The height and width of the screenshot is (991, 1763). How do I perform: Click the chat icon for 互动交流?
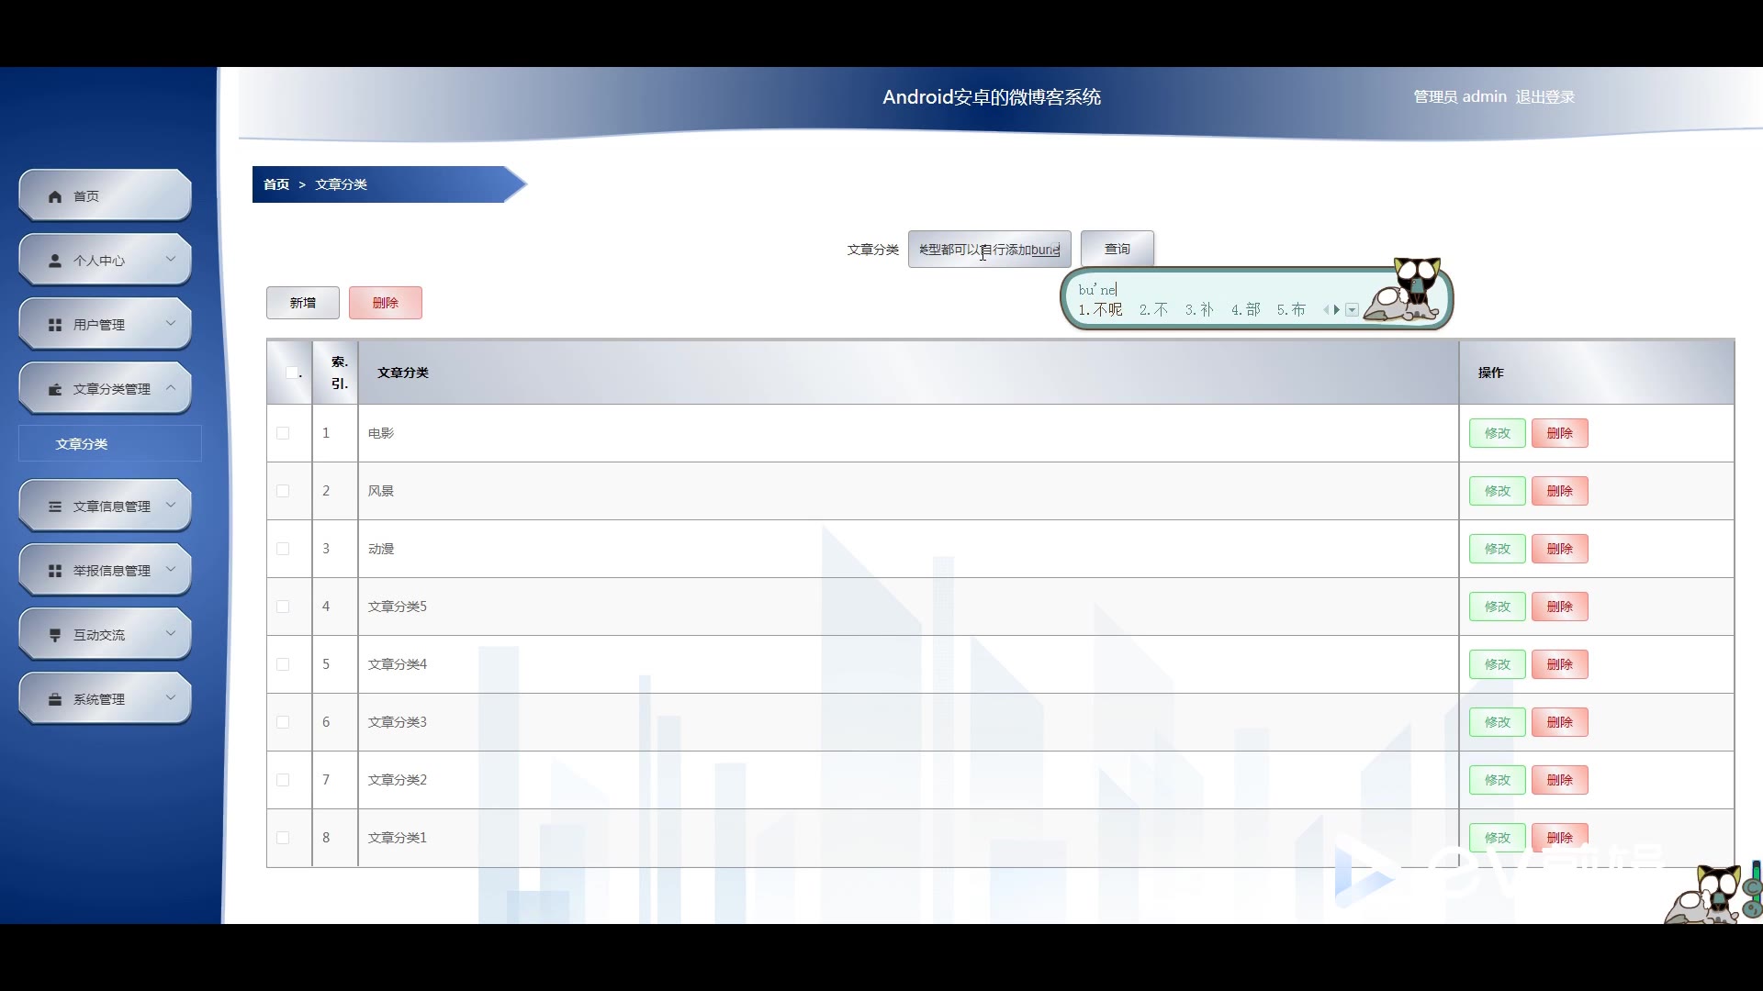(x=55, y=635)
